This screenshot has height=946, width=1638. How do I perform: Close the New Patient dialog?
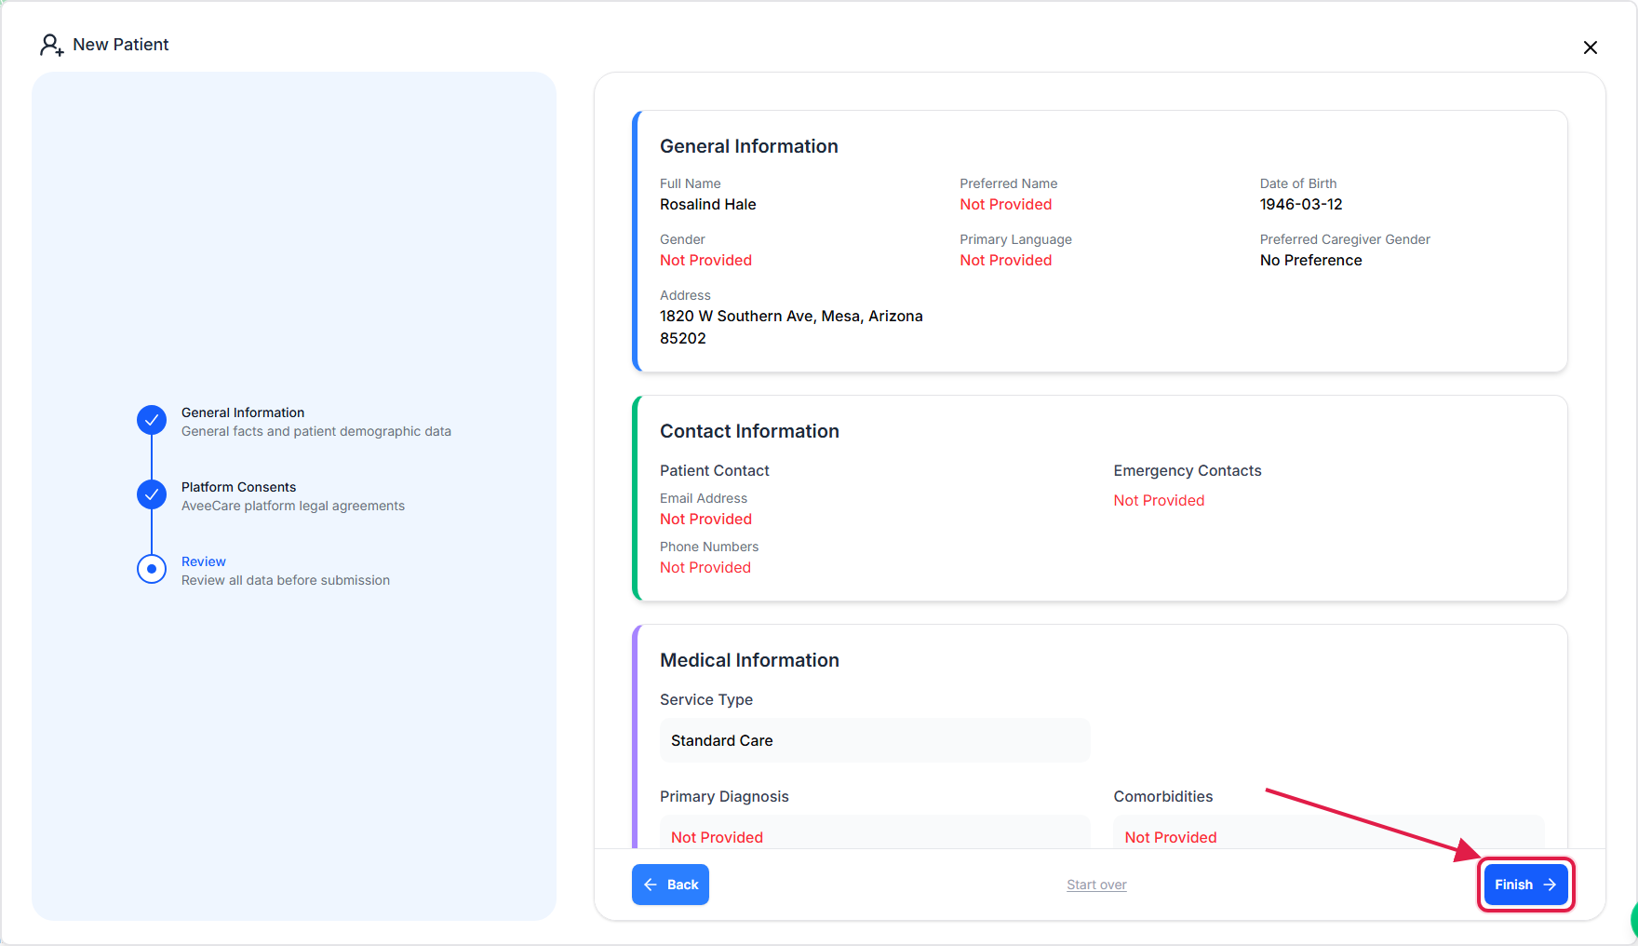pos(1590,47)
